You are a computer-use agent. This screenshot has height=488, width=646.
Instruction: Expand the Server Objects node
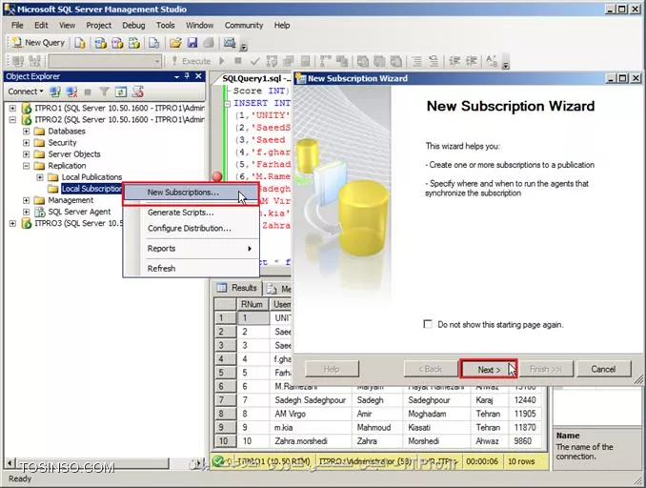pyautogui.click(x=27, y=154)
